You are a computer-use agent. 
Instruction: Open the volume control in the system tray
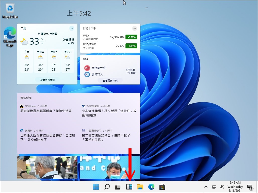(222, 186)
